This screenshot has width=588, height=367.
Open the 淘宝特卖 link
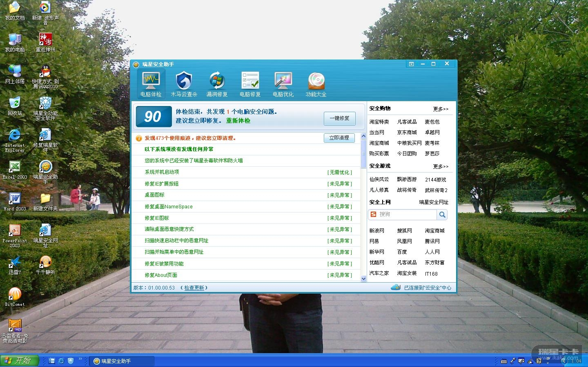[379, 122]
